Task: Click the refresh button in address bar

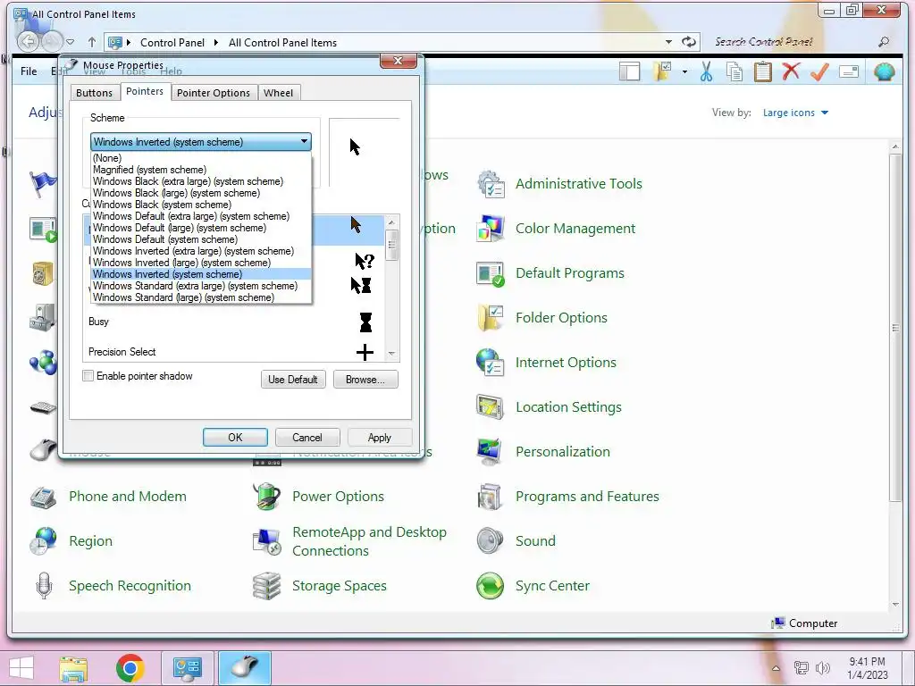Action: click(x=689, y=42)
